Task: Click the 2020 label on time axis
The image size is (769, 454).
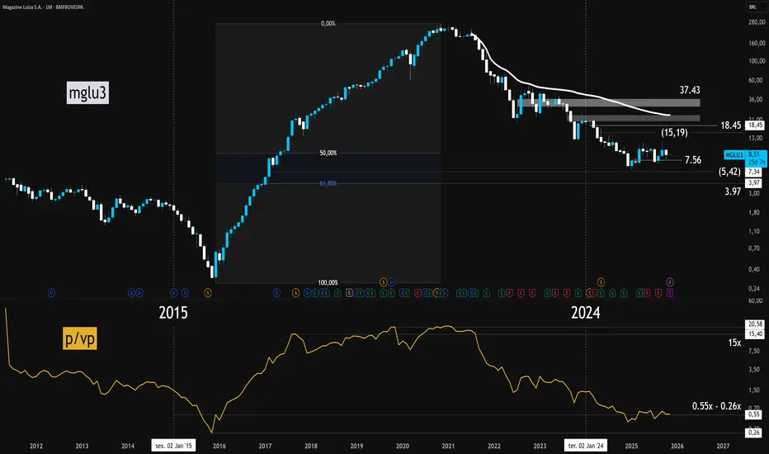Action: (x=403, y=446)
